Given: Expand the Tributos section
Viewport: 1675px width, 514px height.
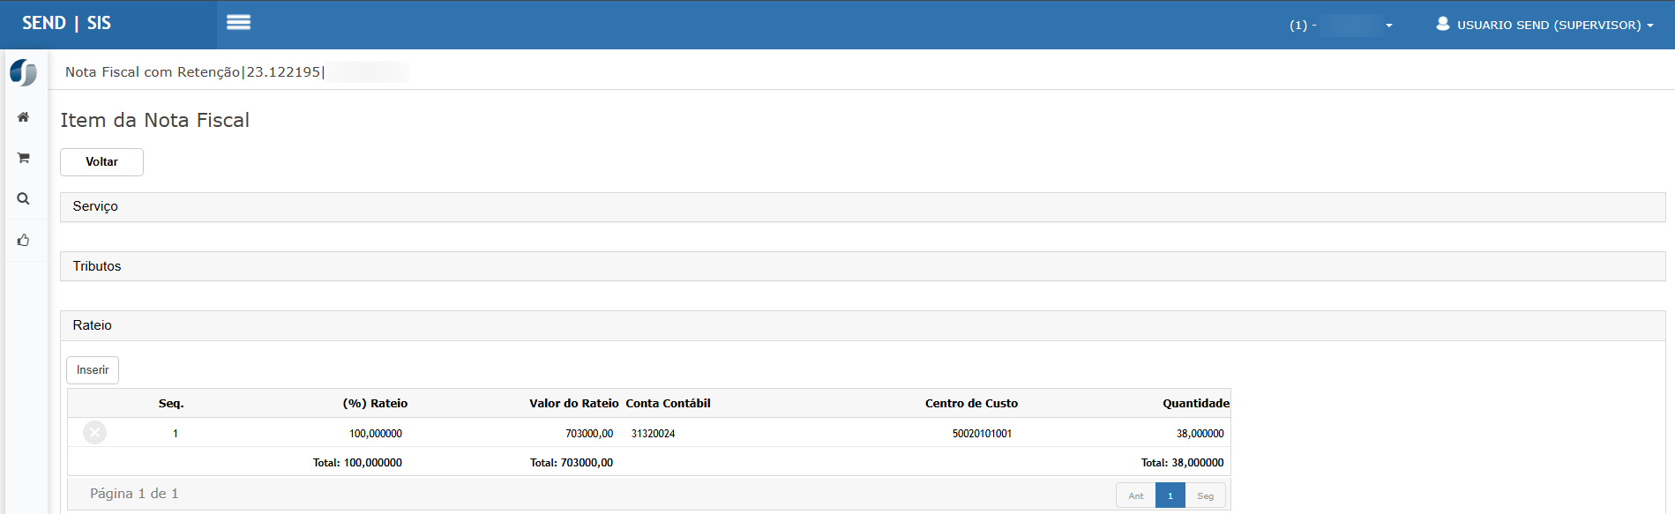Looking at the screenshot, I should [97, 266].
